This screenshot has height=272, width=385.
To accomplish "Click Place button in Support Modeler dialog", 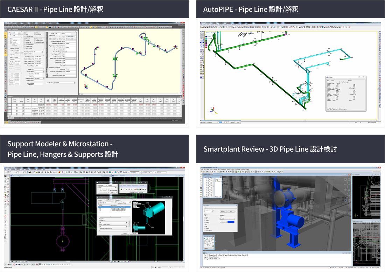I will click(125, 233).
